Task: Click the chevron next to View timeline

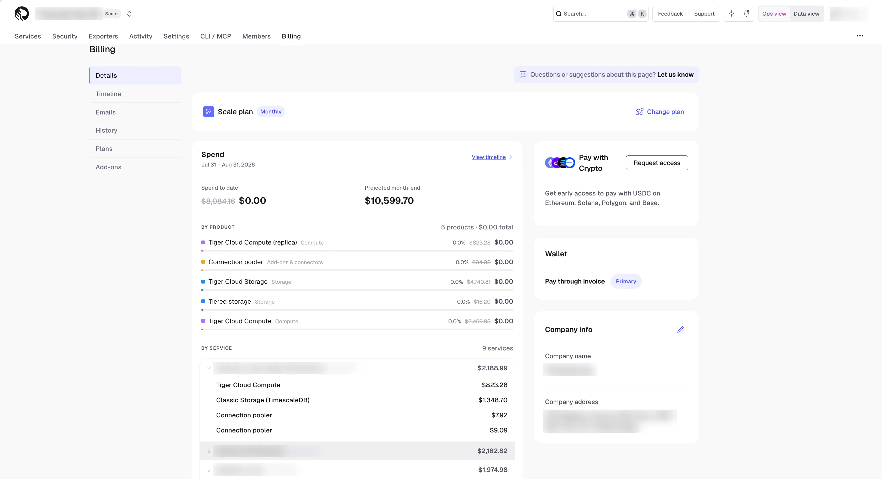Action: click(x=511, y=157)
